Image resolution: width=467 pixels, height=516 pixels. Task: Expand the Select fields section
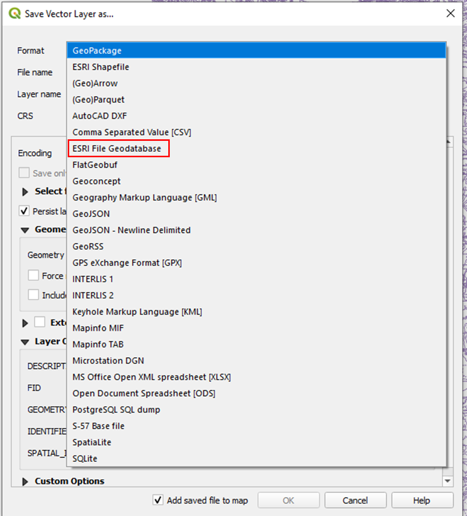coord(25,192)
